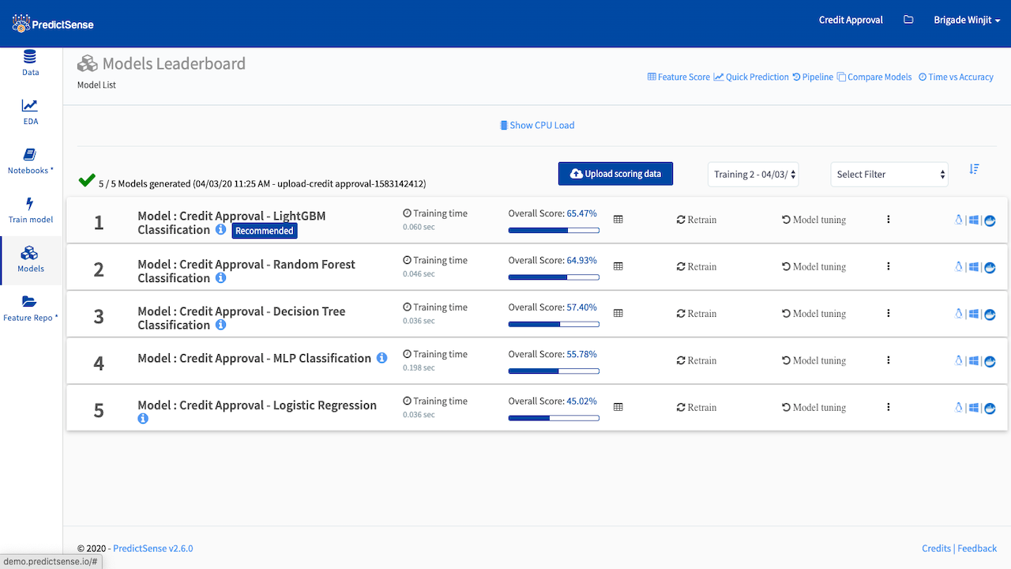Screen dimensions: 1011x569
Task: Expand the Training 2 run dropdown
Action: point(754,174)
